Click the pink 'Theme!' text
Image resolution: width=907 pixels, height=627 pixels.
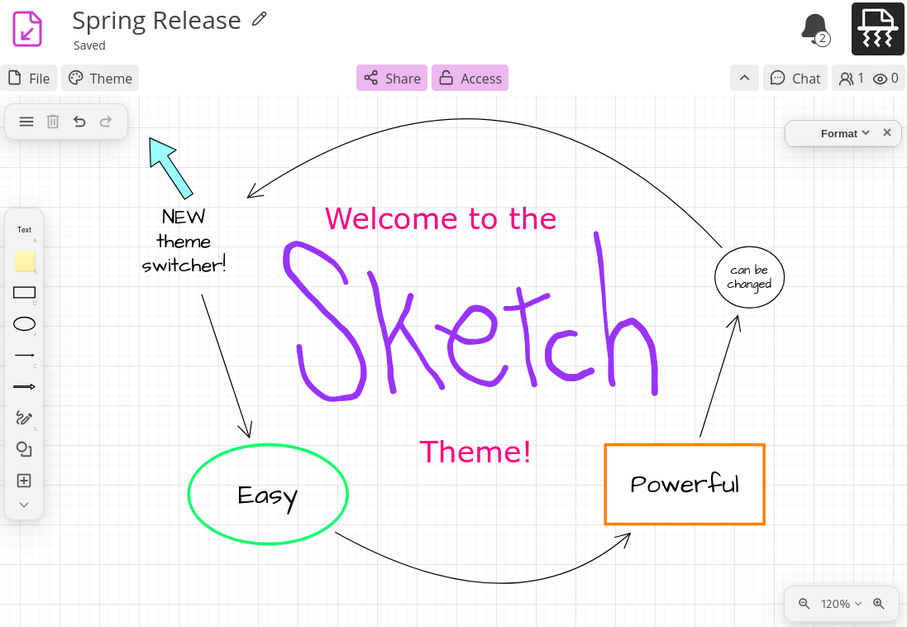tap(475, 452)
